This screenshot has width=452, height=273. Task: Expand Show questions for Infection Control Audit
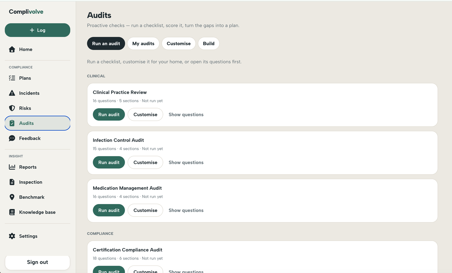(x=186, y=163)
